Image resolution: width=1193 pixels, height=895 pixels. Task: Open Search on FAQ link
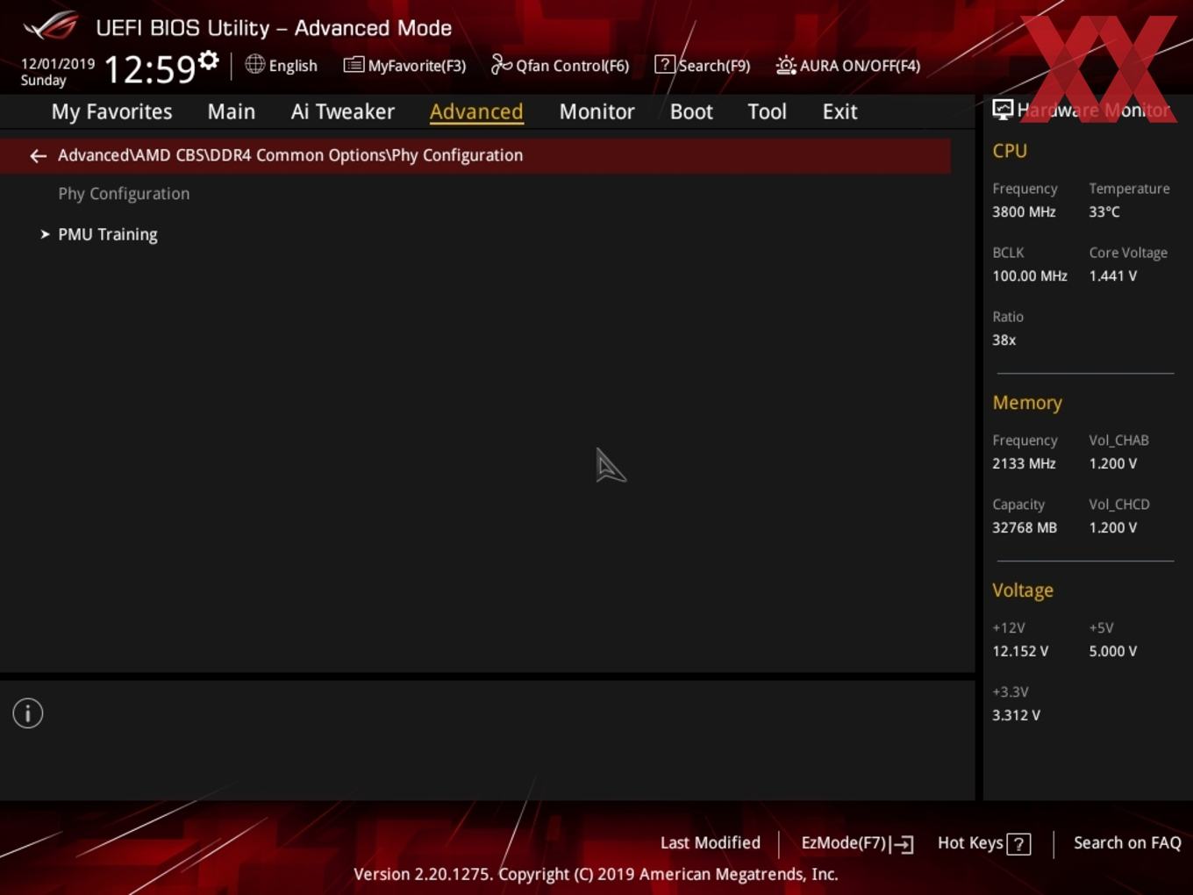pyautogui.click(x=1127, y=842)
